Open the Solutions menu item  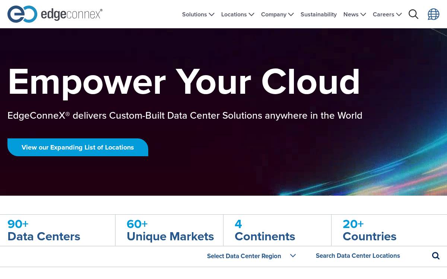(x=194, y=15)
